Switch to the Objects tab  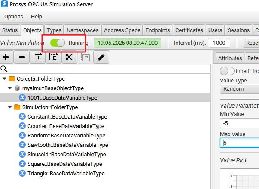[32, 30]
